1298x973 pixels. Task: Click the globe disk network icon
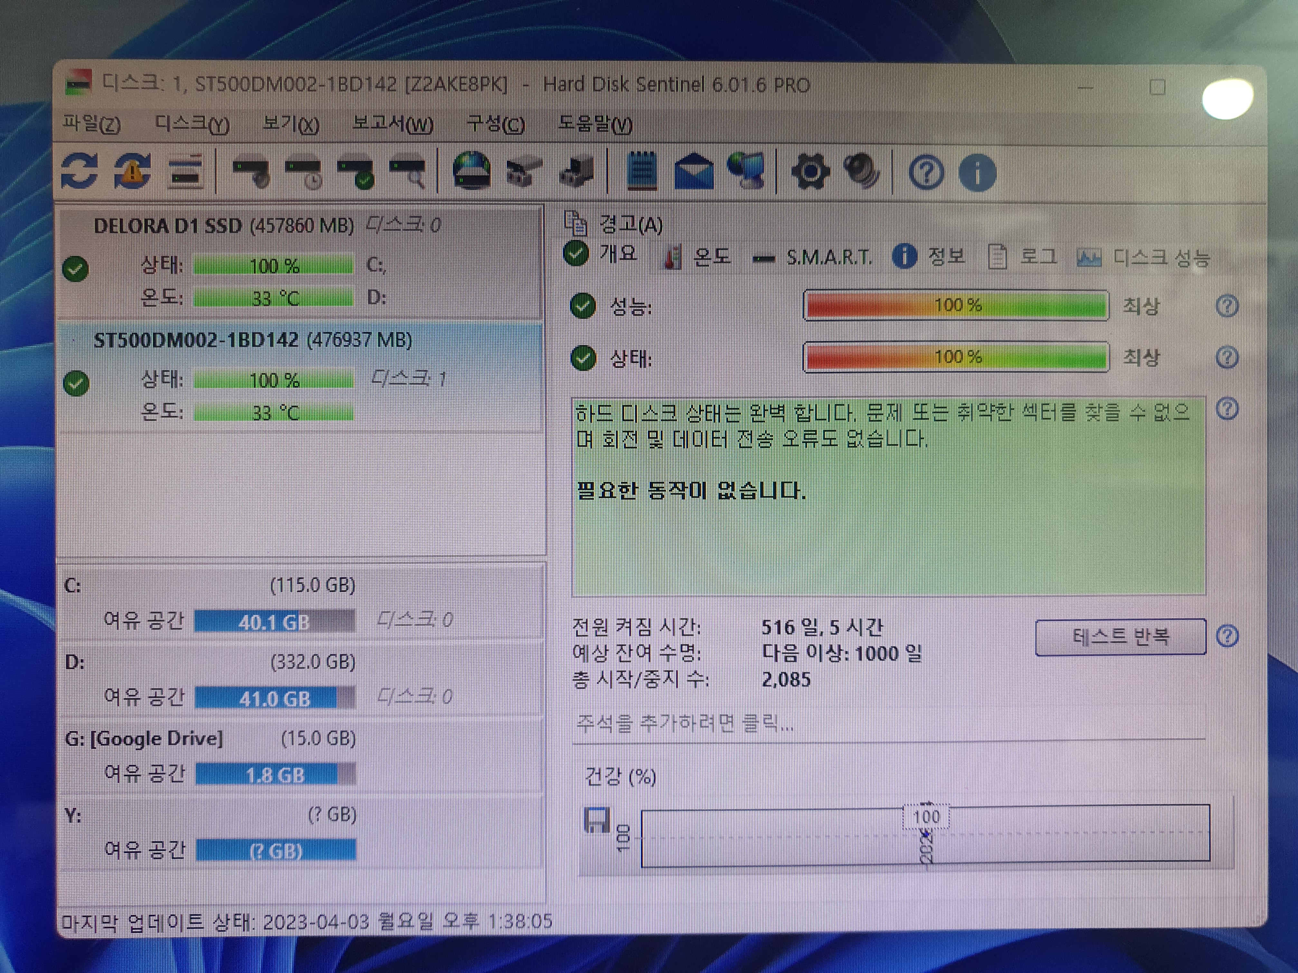click(472, 171)
